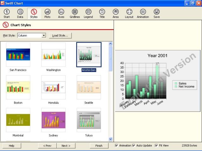The image size is (202, 151).
Task: Click the Save toolbar icon
Action: 157,13
